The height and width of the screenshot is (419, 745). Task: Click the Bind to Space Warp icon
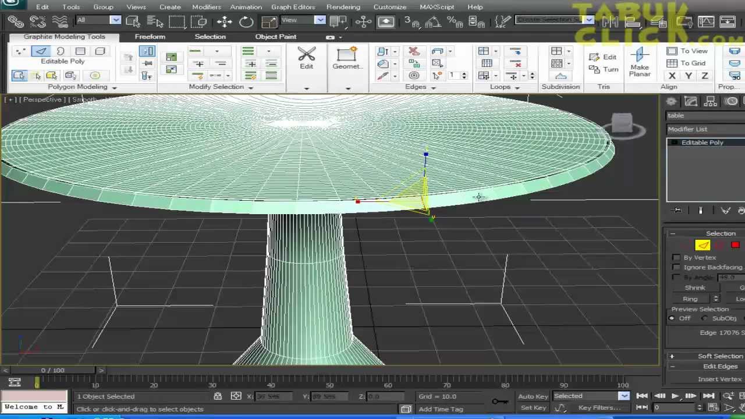tap(59, 22)
